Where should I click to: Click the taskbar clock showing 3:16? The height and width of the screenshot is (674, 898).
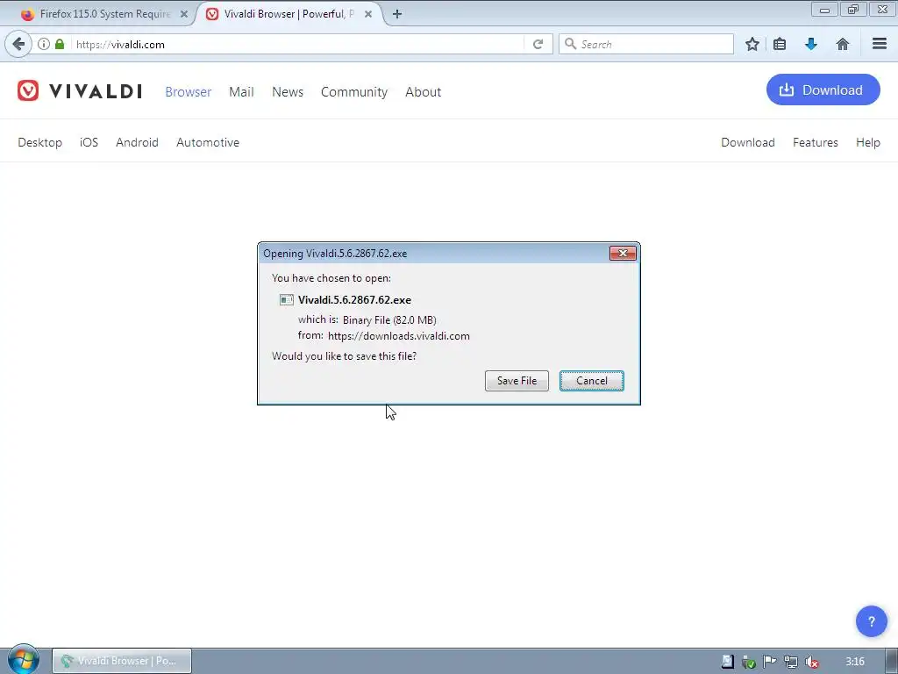pyautogui.click(x=854, y=662)
